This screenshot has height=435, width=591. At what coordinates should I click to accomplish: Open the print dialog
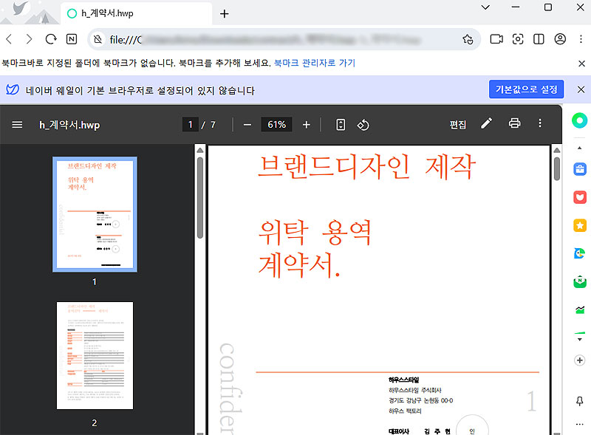coord(514,124)
